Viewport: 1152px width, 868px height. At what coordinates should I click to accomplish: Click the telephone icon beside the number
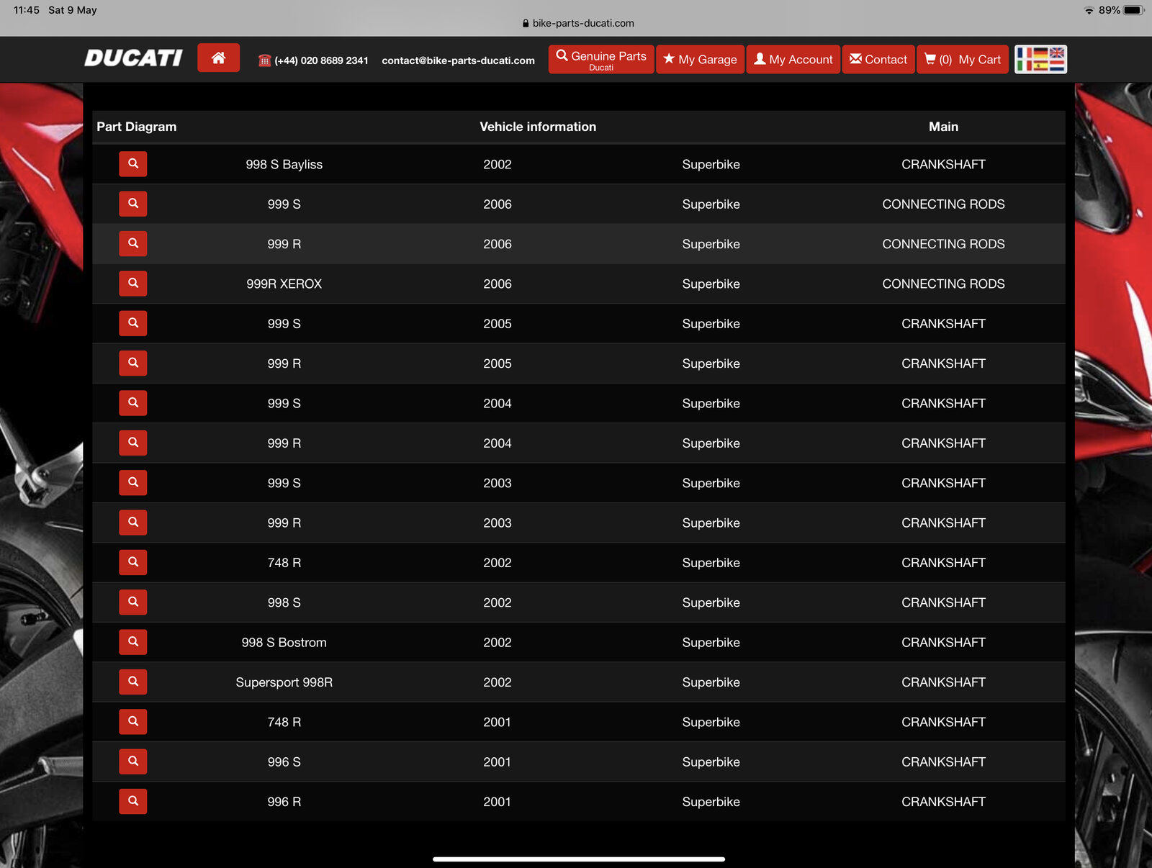coord(264,60)
